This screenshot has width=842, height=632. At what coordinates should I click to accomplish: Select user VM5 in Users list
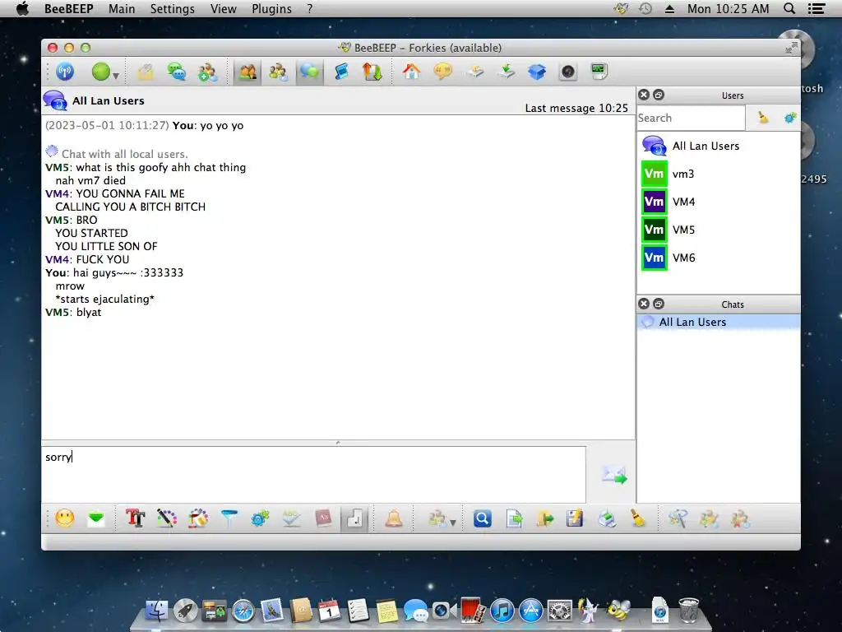(x=719, y=230)
